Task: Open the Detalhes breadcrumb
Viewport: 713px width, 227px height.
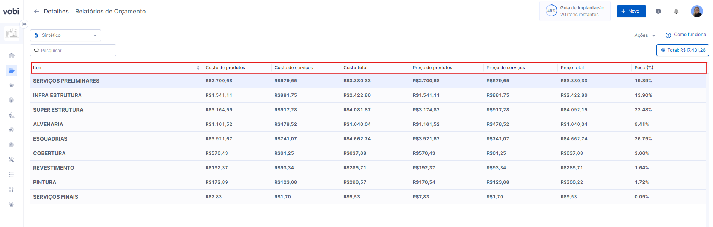Action: tap(56, 12)
